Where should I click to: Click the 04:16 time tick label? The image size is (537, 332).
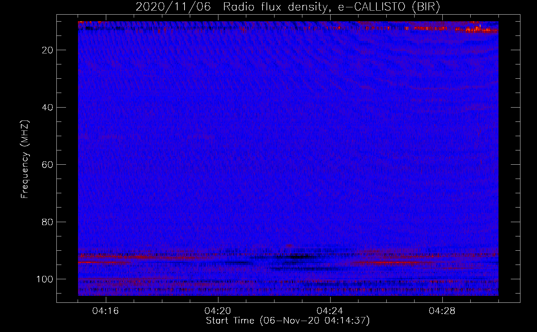pyautogui.click(x=106, y=311)
